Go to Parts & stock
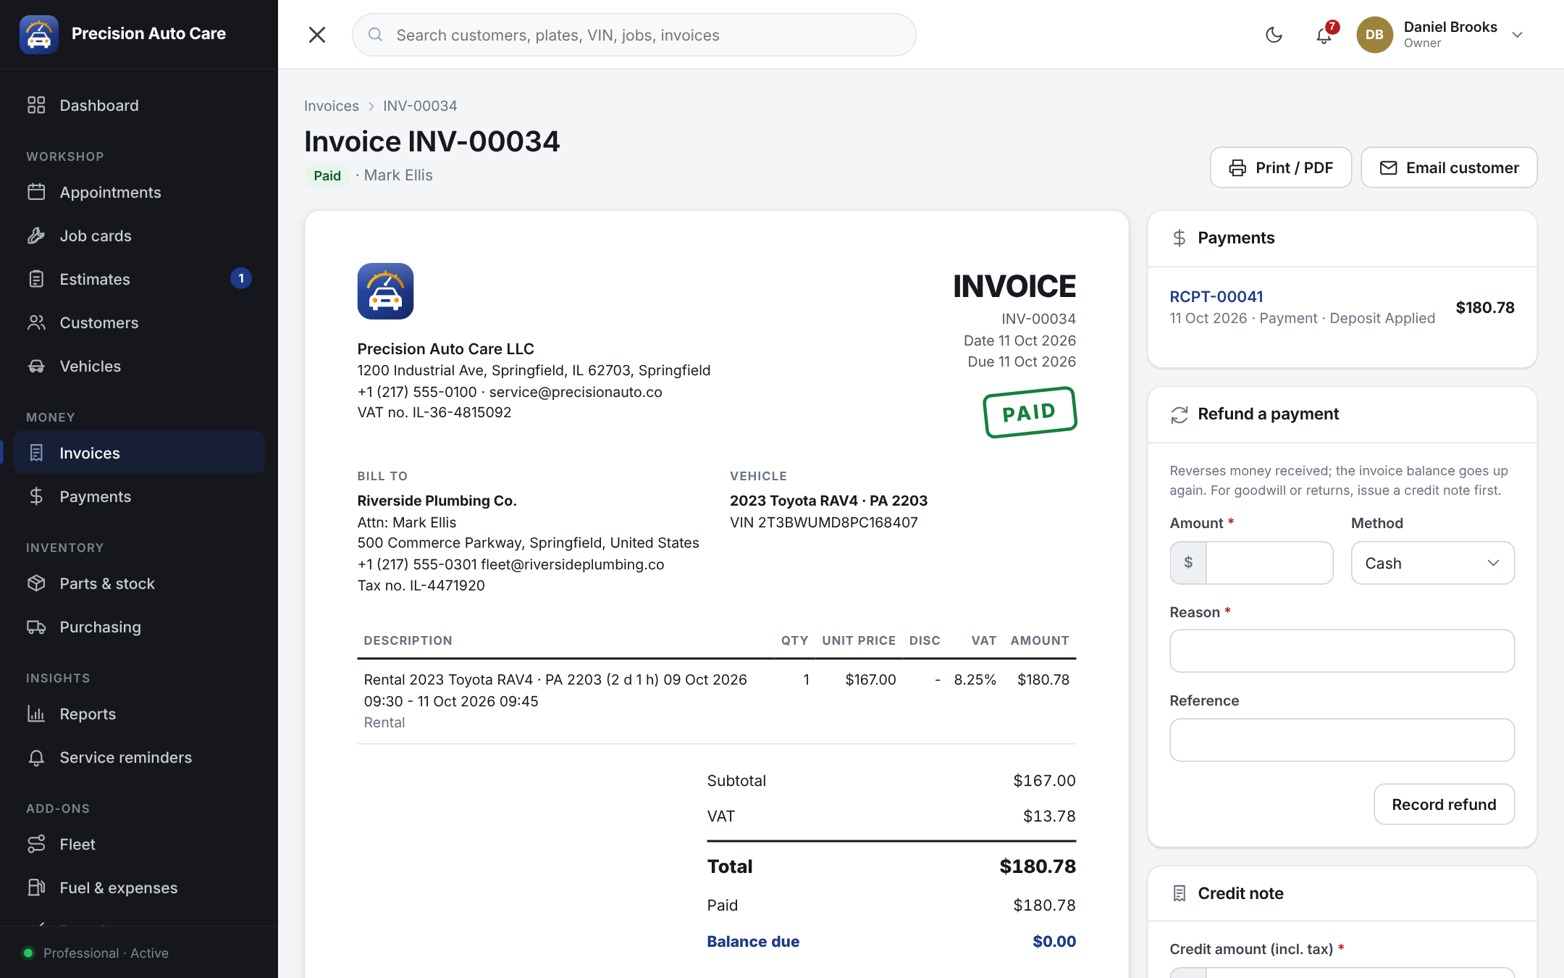The image size is (1564, 978). [x=139, y=583]
